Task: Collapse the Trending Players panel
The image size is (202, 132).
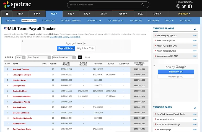Action: (195, 29)
